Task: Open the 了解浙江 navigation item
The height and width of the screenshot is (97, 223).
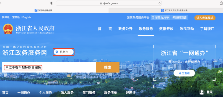Action: 207,29
